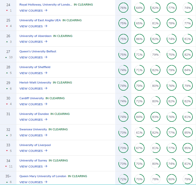Click IN CLEARING label for East Anglia

point(72,20)
